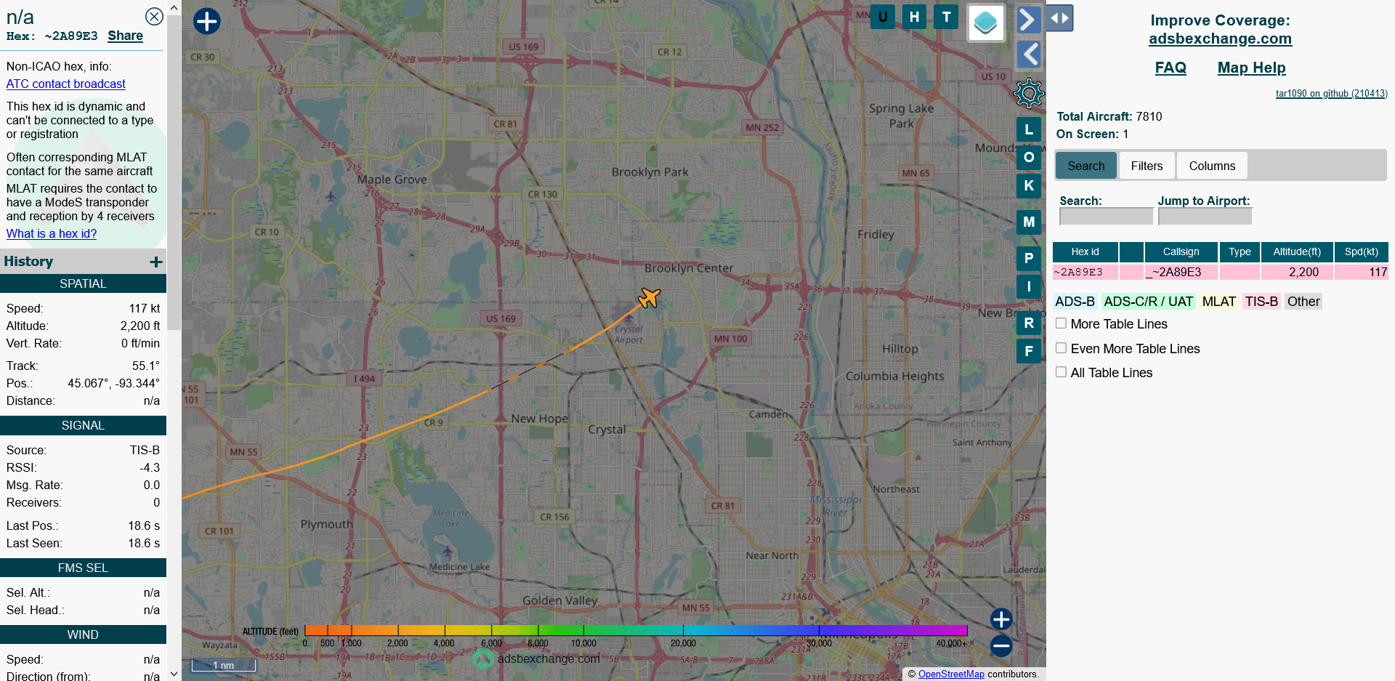Click the P map option button

pyautogui.click(x=1029, y=258)
